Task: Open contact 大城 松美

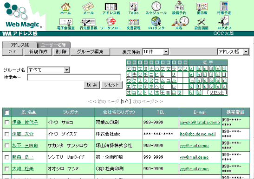Action: pyautogui.click(x=23, y=169)
